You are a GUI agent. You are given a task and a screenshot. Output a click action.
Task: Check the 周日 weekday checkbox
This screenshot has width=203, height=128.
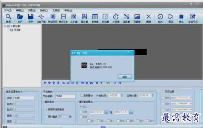tap(147, 121)
